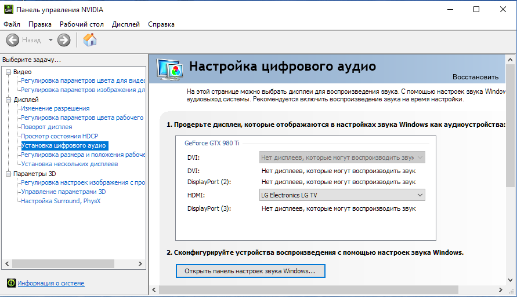Open the HDMI LG Electronics LG TV dropdown

point(342,195)
